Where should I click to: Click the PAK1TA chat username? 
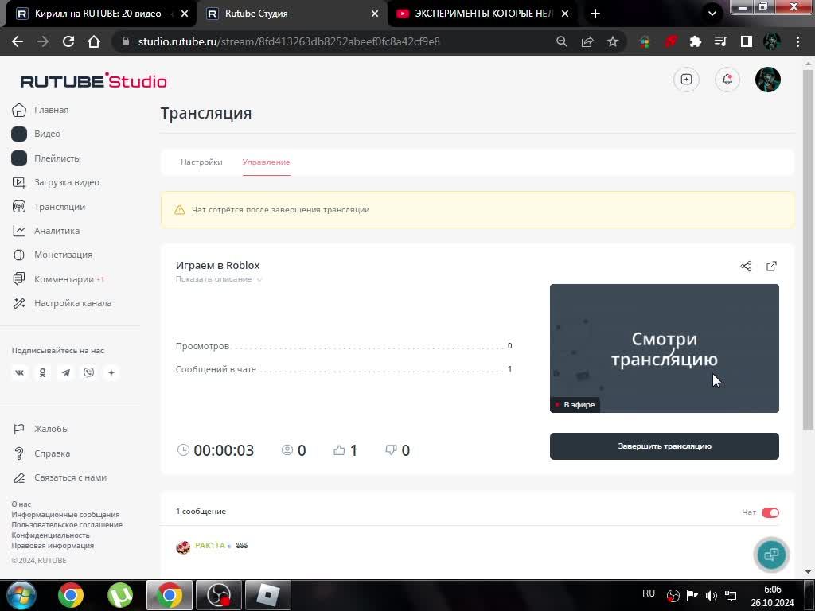[210, 546]
